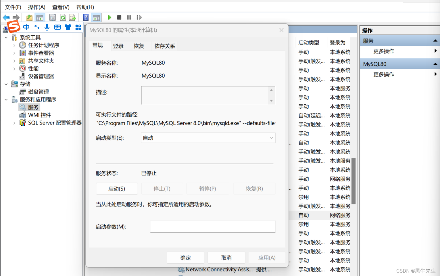The image size is (440, 276).
Task: Click the 登录为 column header
Action: click(337, 43)
